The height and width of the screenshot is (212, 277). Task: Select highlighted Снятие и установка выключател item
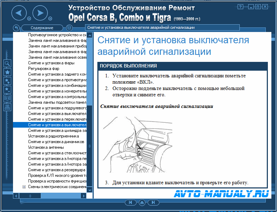[x=50, y=125]
